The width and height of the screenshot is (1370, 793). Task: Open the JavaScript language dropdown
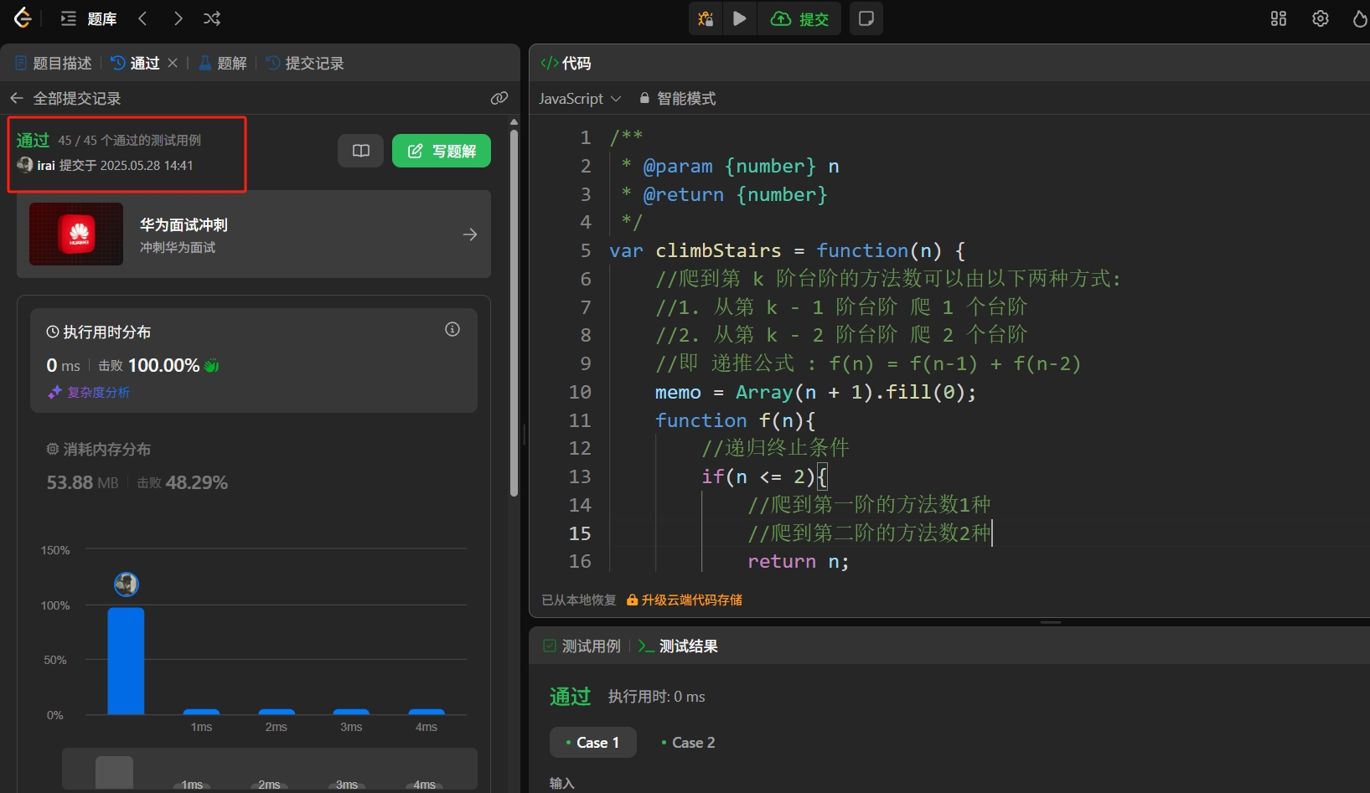point(580,98)
